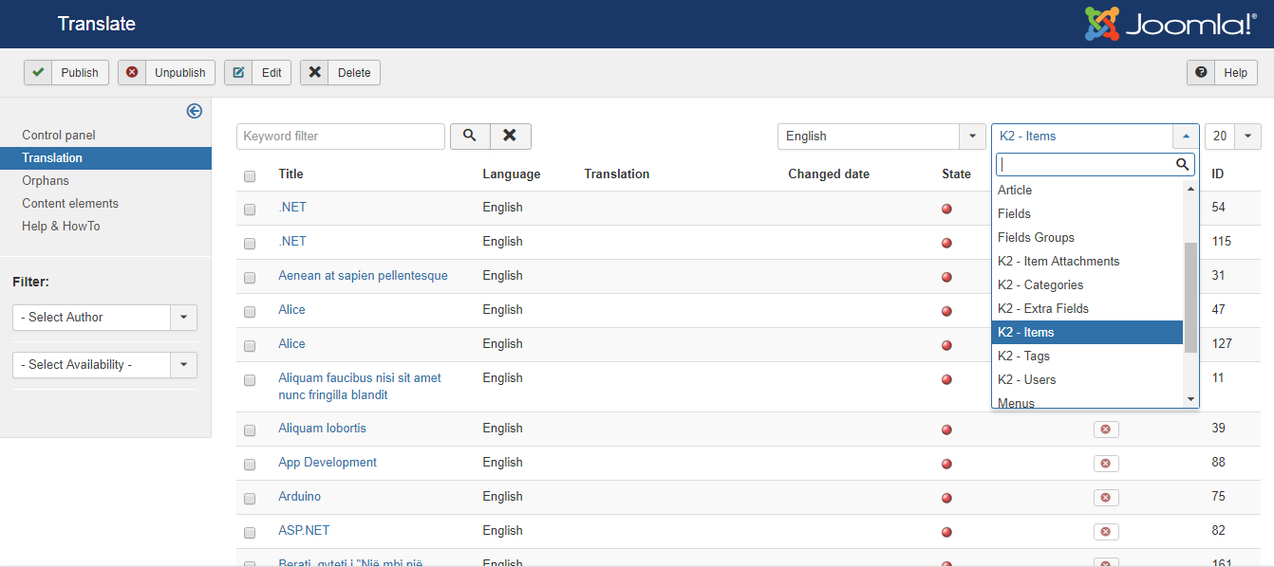This screenshot has width=1274, height=567.
Task: Click the content list scrollbar down arrow
Action: pos(1190,399)
